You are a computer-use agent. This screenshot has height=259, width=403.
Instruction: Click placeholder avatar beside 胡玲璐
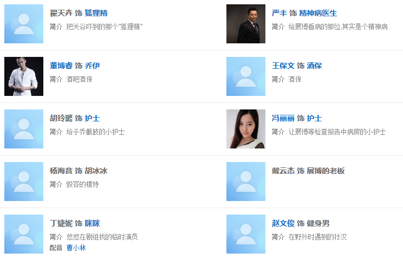[x=24, y=129]
